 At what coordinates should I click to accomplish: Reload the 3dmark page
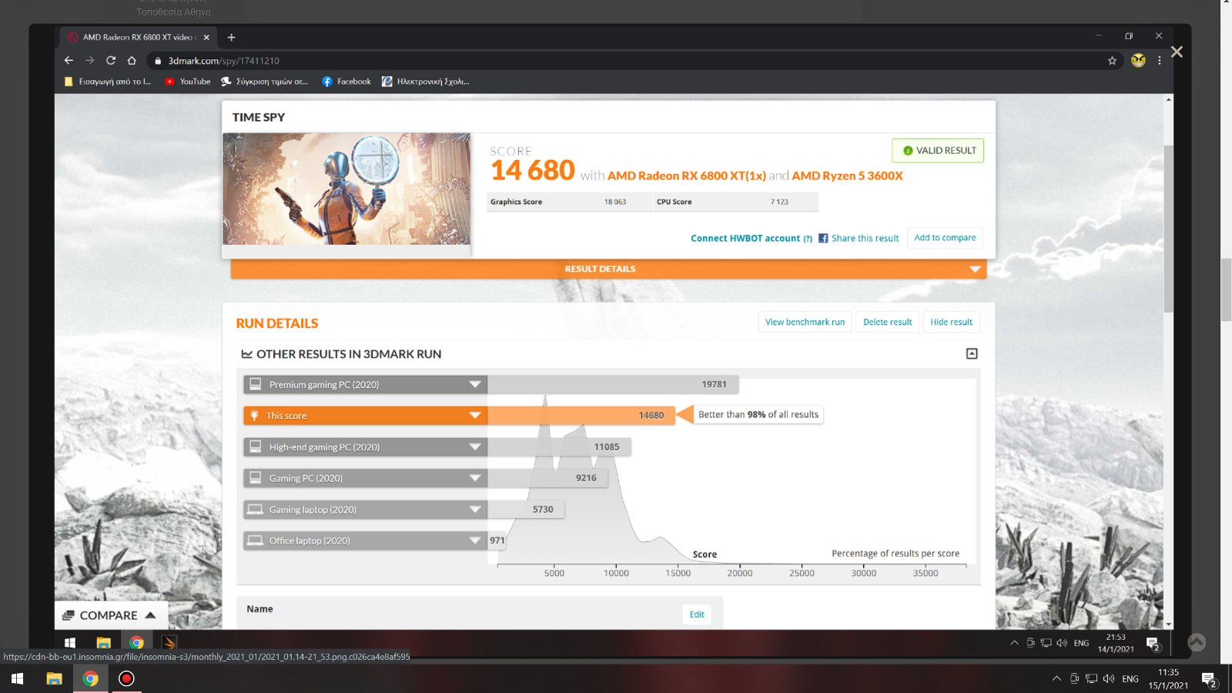point(111,60)
